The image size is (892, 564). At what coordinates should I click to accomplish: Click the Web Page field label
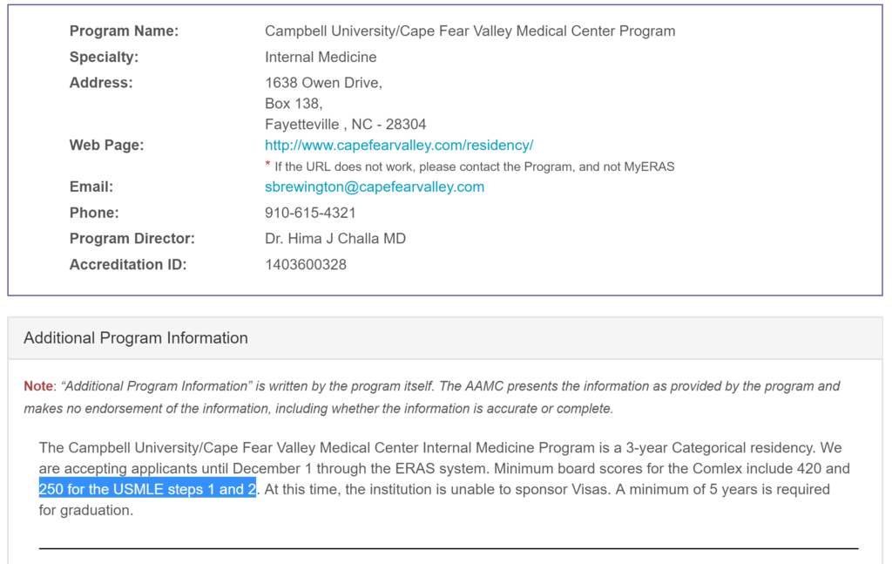[x=107, y=146]
